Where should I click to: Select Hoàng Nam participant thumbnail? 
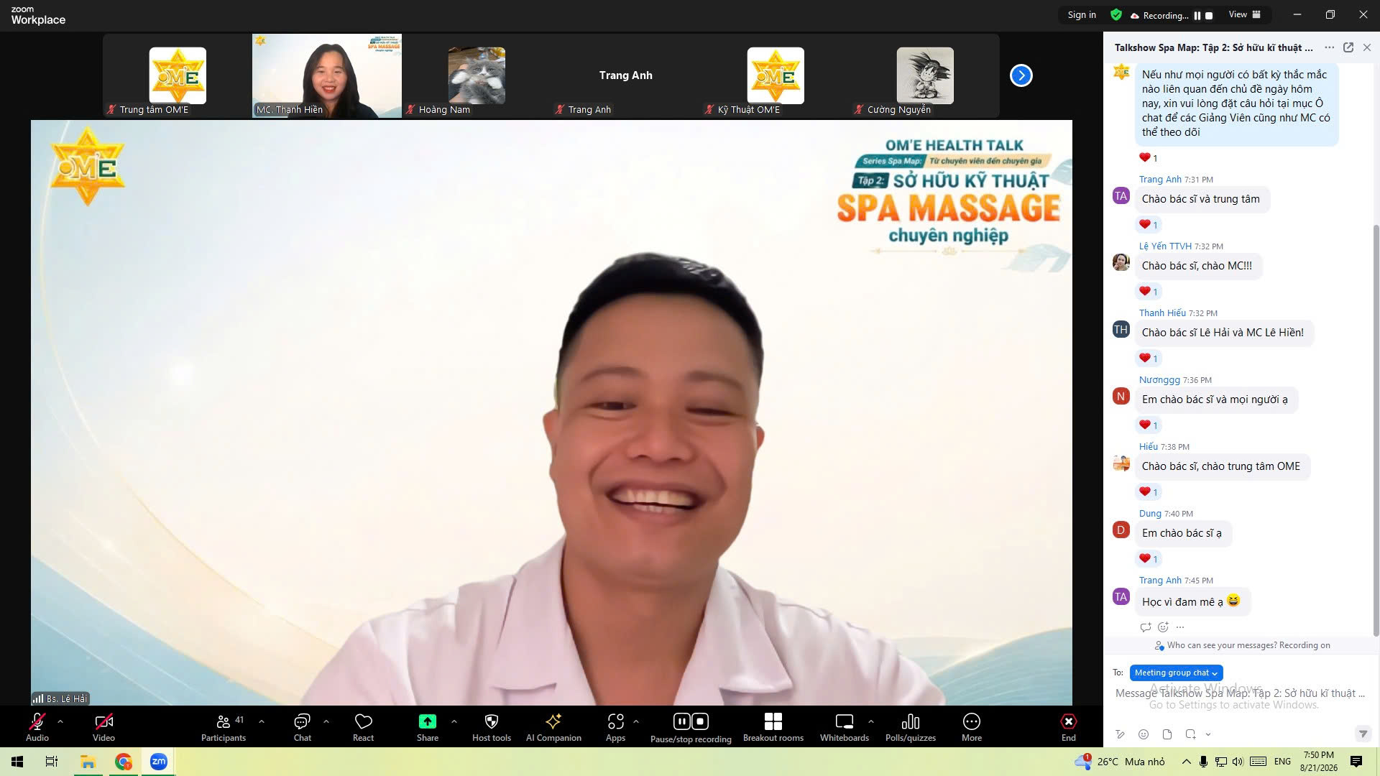(477, 75)
